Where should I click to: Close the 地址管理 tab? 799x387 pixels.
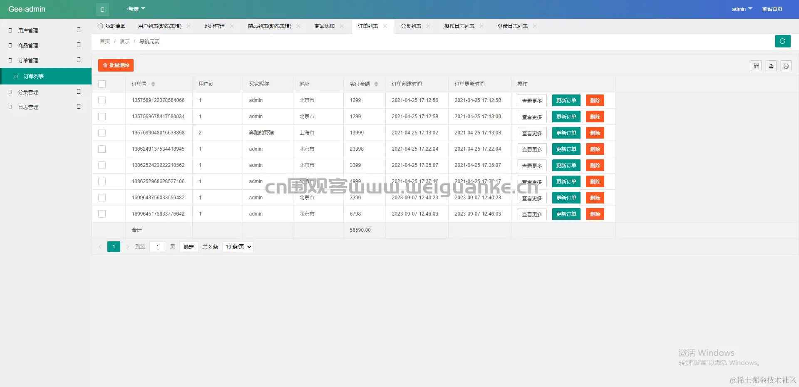pos(232,26)
